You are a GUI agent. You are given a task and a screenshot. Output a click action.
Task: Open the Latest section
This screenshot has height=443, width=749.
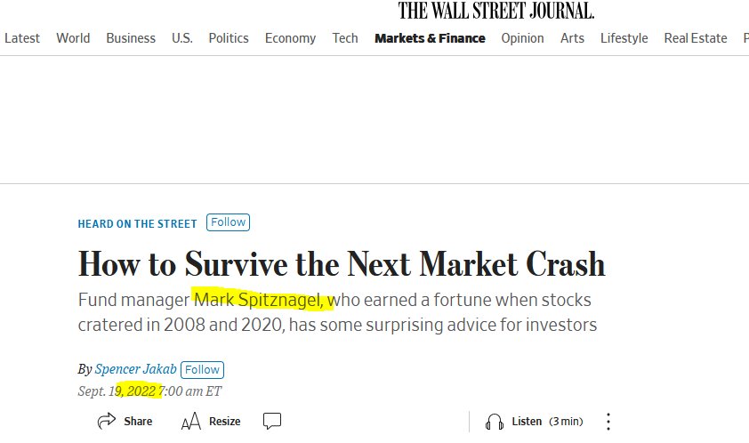pyautogui.click(x=22, y=38)
